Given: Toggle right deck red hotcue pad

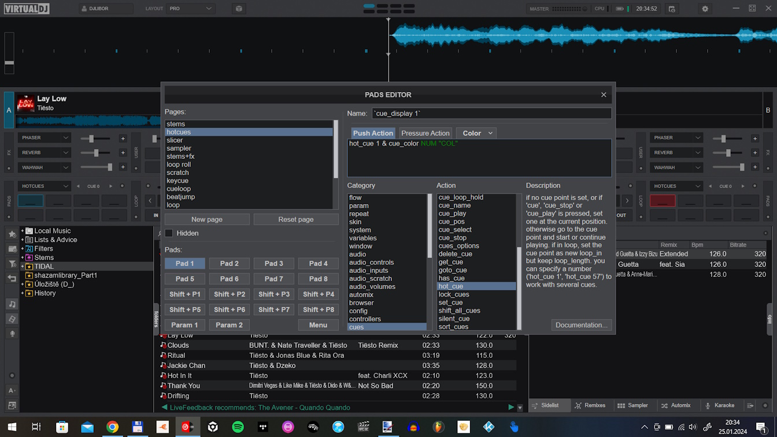Looking at the screenshot, I should click(663, 201).
